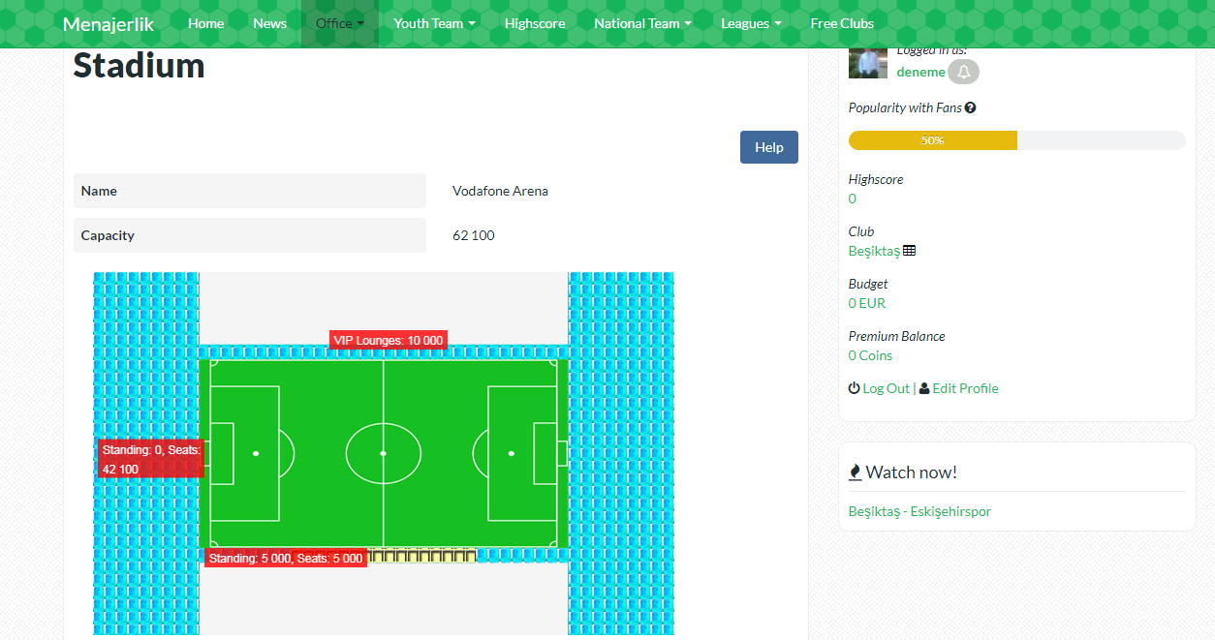Open the Free Clubs page
The height and width of the screenshot is (640, 1215).
point(842,23)
